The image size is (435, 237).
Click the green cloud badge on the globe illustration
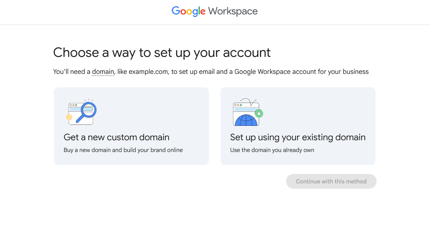(x=259, y=113)
